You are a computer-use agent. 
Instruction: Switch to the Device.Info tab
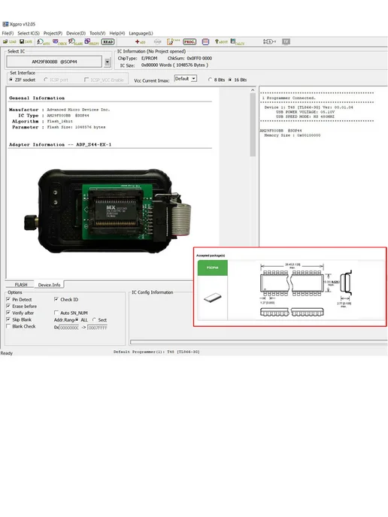tap(49, 285)
